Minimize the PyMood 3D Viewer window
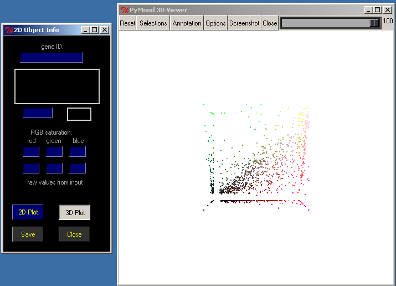This screenshot has height=286, width=396. (368, 10)
